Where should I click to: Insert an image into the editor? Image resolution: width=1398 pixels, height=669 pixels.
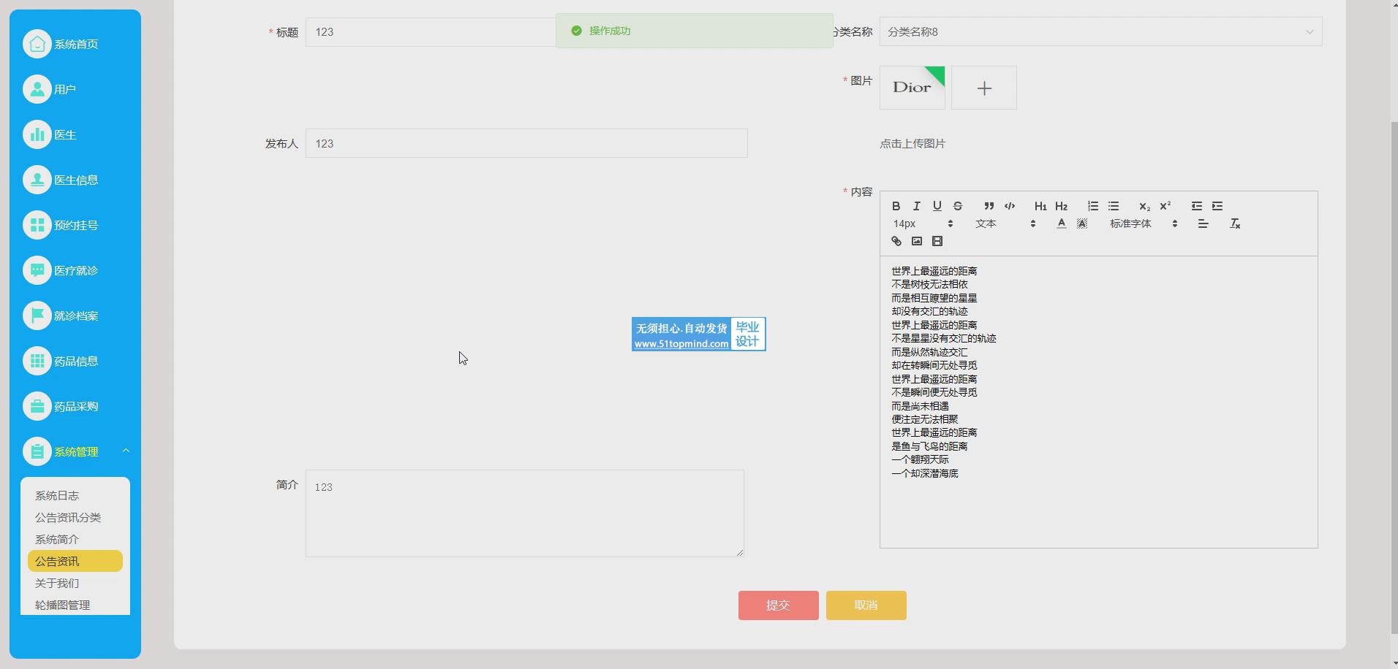(917, 241)
